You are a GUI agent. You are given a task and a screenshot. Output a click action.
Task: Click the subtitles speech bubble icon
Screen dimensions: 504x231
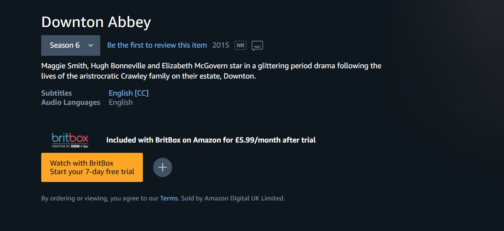click(x=257, y=46)
